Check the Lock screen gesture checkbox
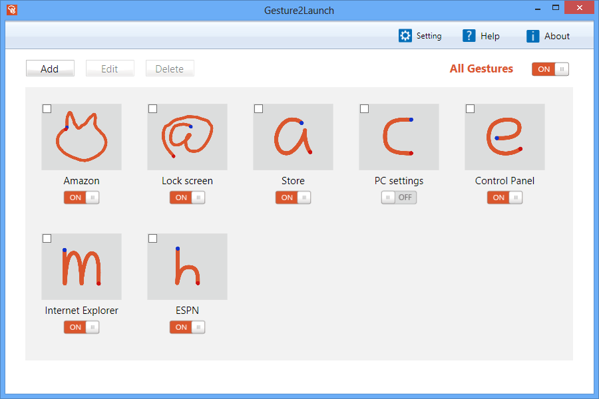Screen dimensions: 599x399 [153, 109]
